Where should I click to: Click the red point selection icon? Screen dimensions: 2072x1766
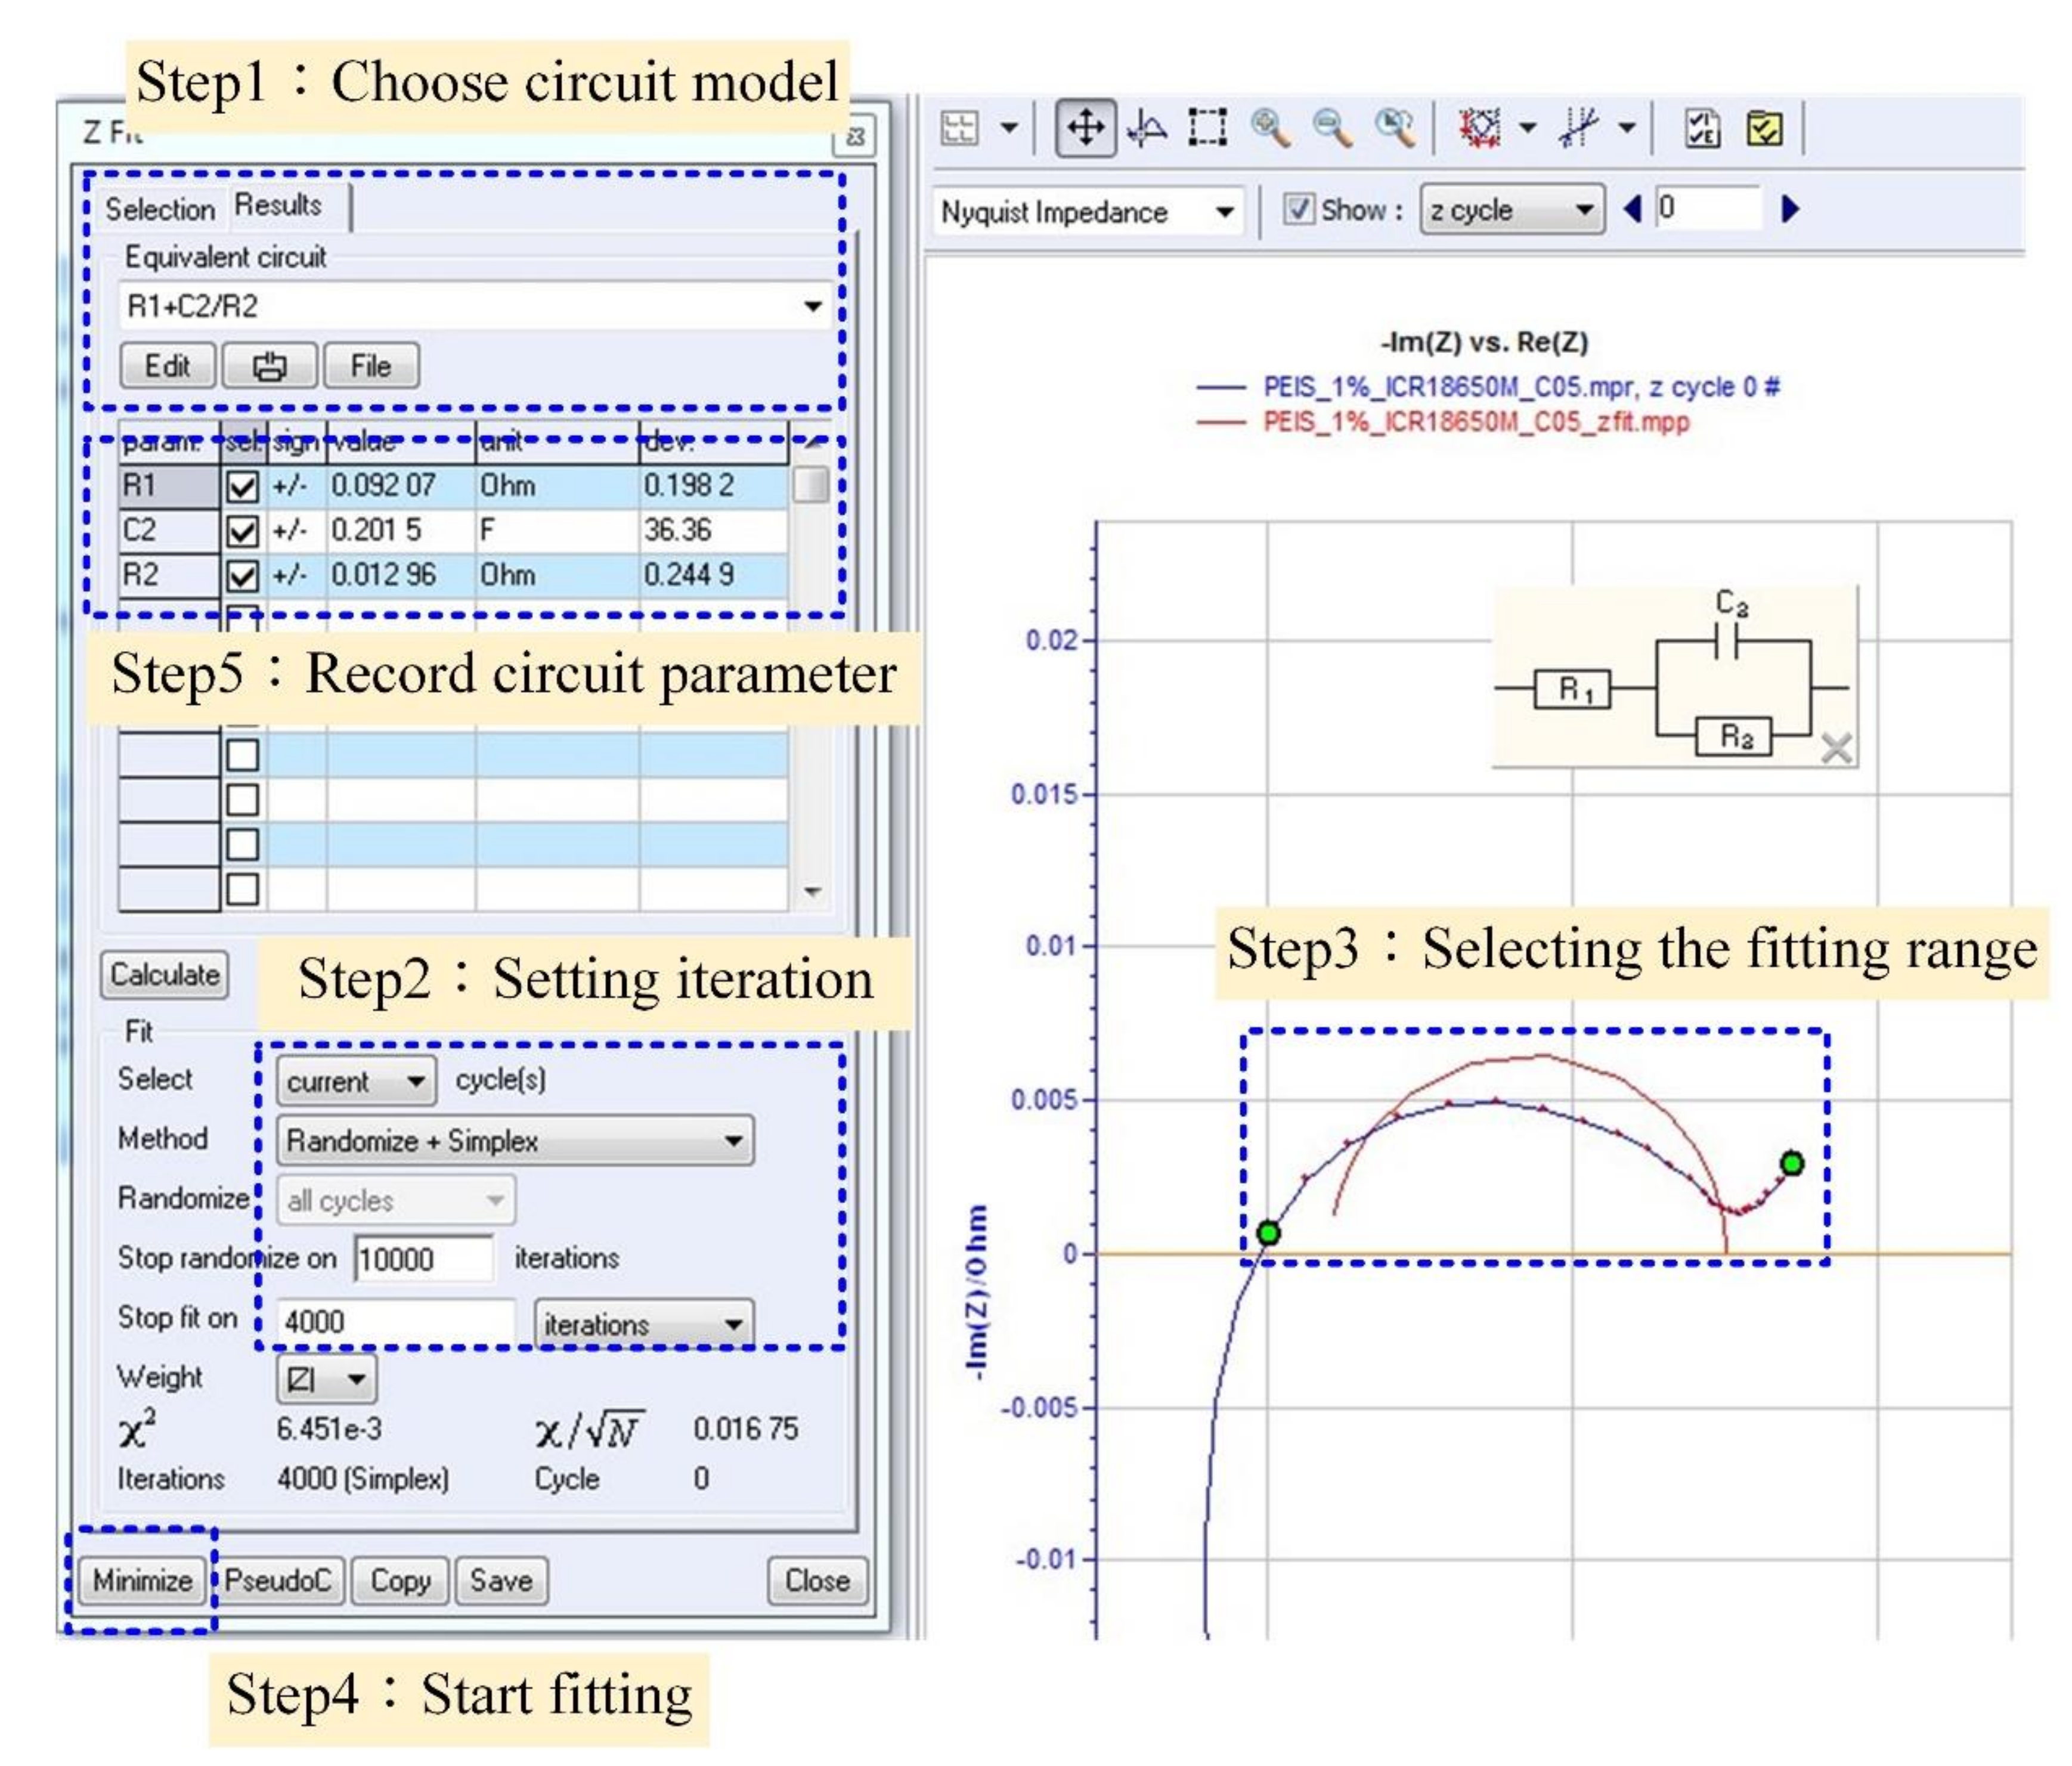(x=1480, y=128)
